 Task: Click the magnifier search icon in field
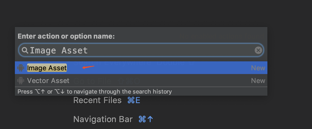coord(25,50)
